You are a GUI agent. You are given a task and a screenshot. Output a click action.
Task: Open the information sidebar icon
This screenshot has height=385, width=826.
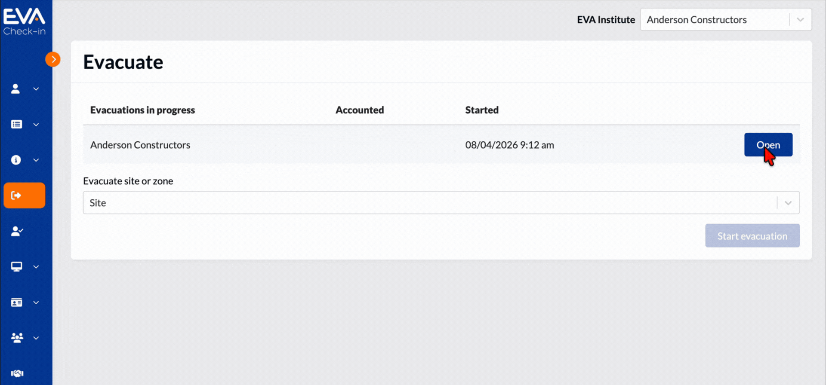pos(16,160)
